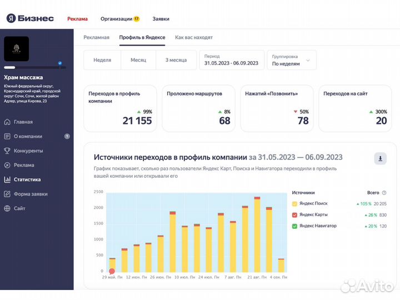The width and height of the screenshot is (400, 300).
Task: Click the help icon next to Всего
Action: point(384,193)
